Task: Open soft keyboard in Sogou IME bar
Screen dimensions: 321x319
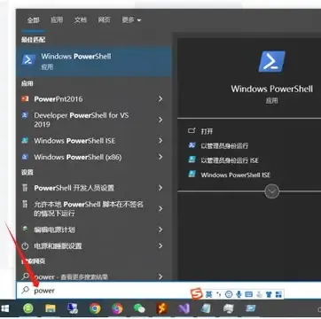Action: pos(249,294)
